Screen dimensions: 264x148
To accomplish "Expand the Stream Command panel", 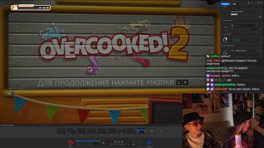I will coord(1,125).
